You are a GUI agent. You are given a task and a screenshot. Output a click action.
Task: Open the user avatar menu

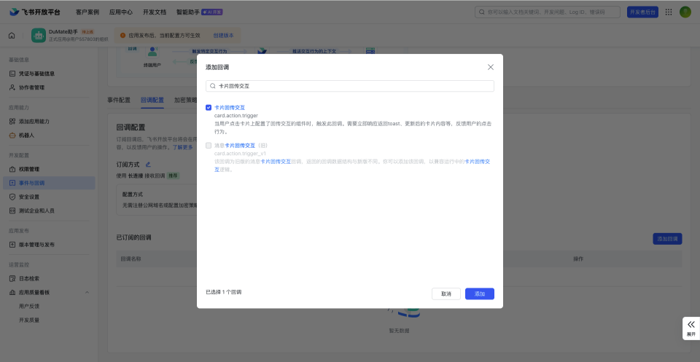[685, 12]
